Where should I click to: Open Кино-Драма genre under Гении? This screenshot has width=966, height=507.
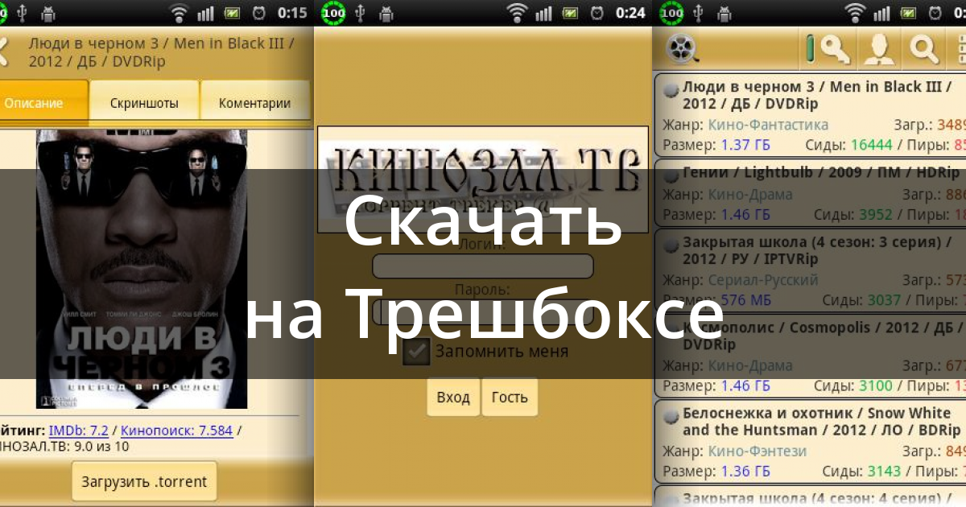[750, 194]
